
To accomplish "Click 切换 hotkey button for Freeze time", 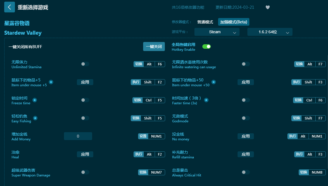I will click(x=138, y=100).
